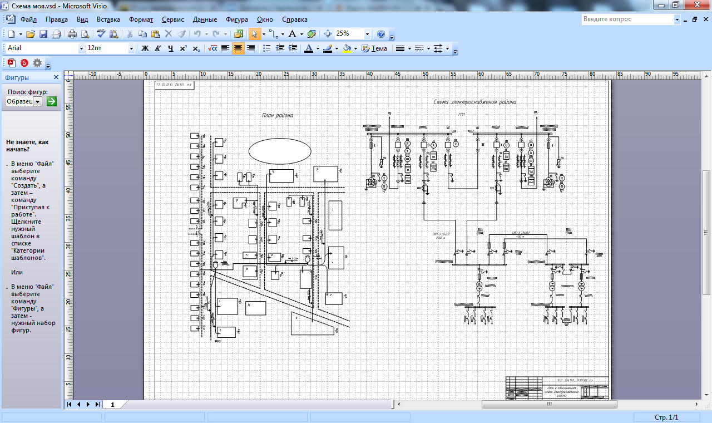Click green arrow to search shapes
The width and height of the screenshot is (712, 423).
[52, 101]
